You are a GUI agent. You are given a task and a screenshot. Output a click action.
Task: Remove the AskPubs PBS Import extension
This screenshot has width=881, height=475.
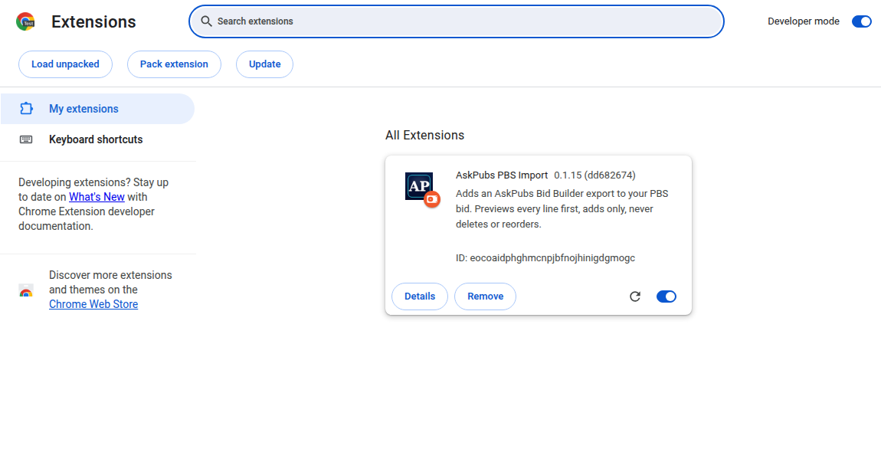486,296
